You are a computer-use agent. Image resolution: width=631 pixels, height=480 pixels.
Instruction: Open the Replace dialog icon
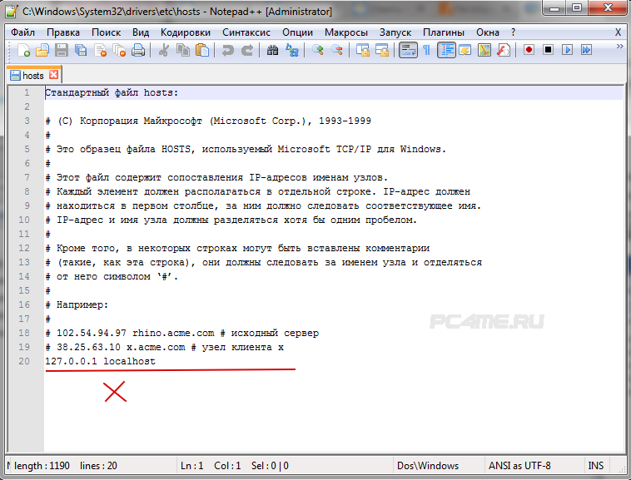tap(291, 50)
